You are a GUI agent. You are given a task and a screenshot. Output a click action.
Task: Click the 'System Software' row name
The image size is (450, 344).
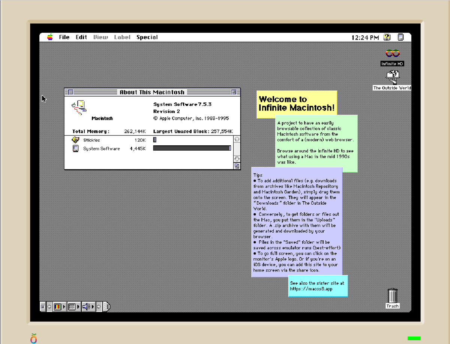point(102,149)
